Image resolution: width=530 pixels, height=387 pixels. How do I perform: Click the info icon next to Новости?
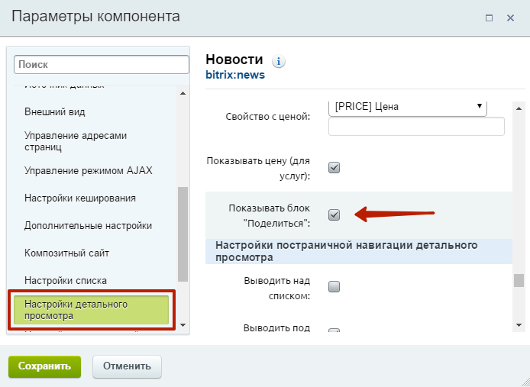(279, 61)
